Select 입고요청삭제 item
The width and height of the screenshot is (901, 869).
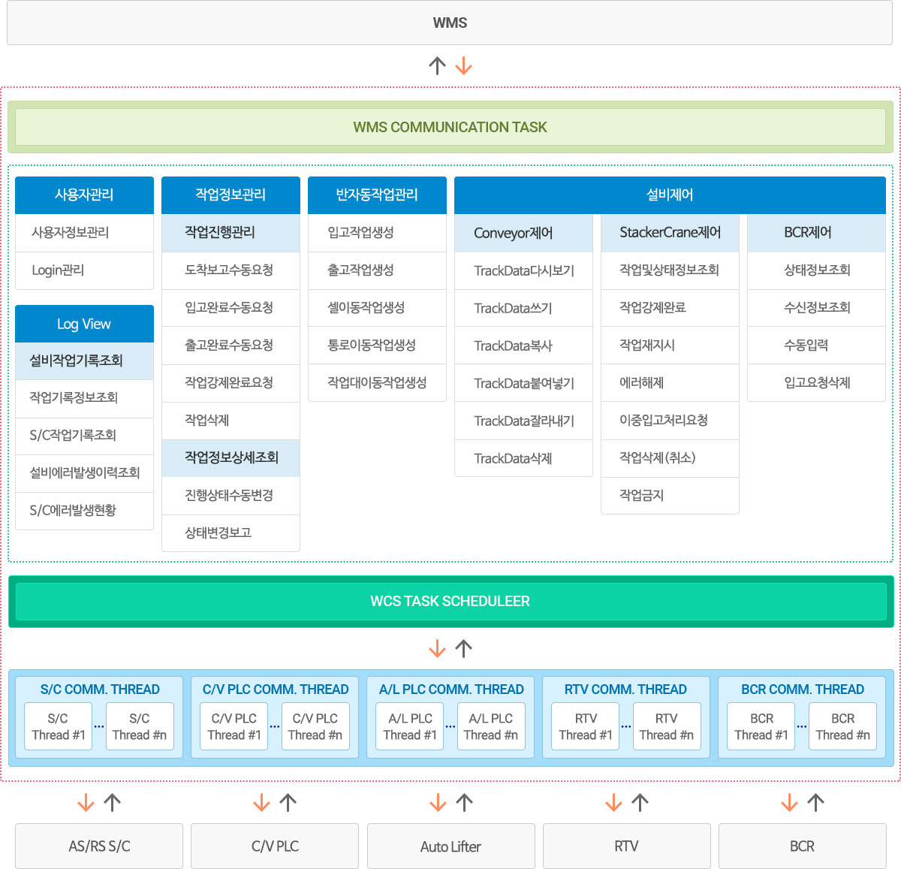[816, 383]
